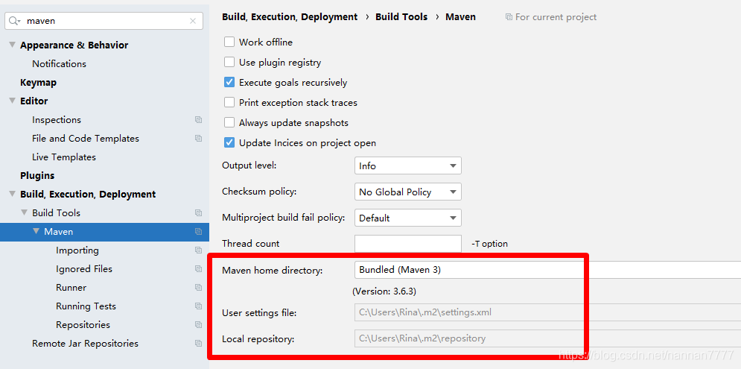Viewport: 741px width, 369px height.
Task: Click in the settings search box
Action: (x=104, y=21)
